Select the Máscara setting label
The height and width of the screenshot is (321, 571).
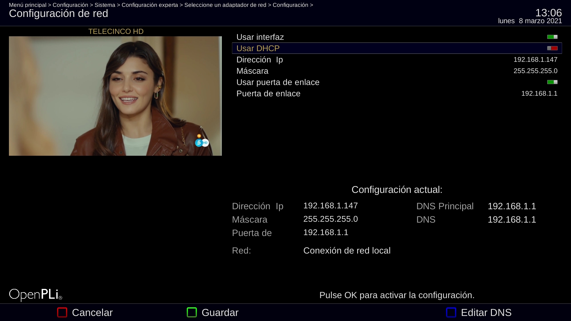[252, 71]
